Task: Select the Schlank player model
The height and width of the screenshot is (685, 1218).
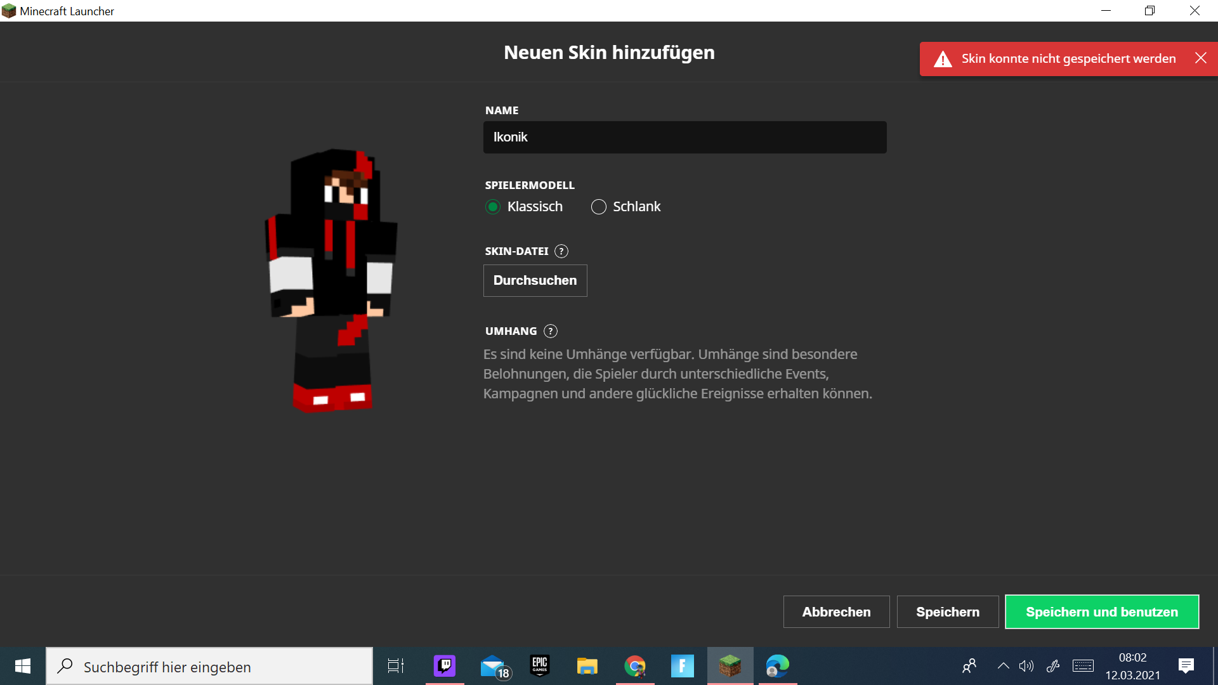Action: 598,207
